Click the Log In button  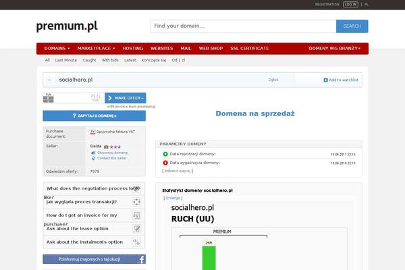point(350,5)
